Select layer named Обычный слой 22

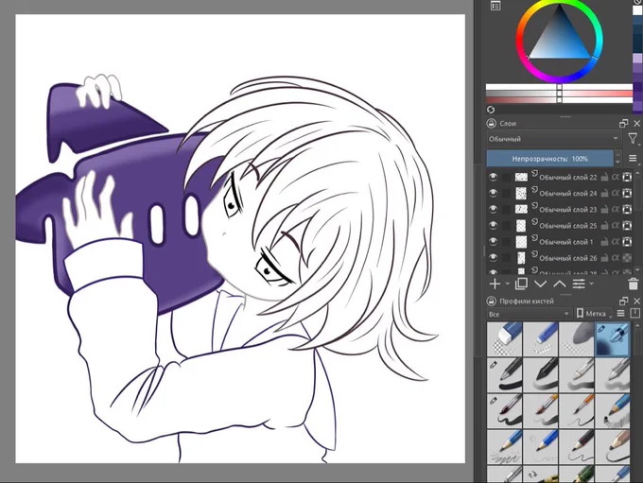[x=568, y=177]
